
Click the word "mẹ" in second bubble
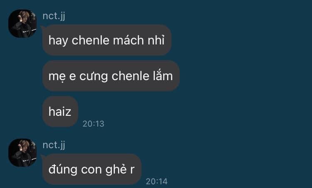point(57,77)
